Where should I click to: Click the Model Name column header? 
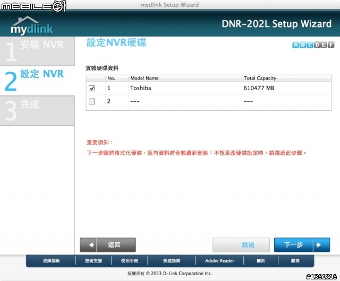pyautogui.click(x=185, y=78)
